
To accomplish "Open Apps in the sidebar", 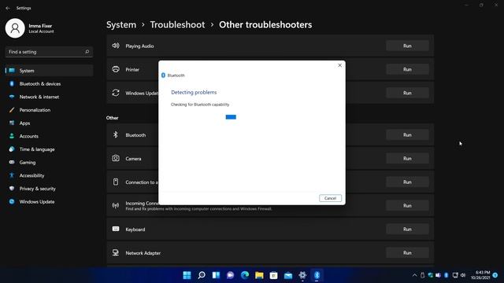I will [49, 123].
